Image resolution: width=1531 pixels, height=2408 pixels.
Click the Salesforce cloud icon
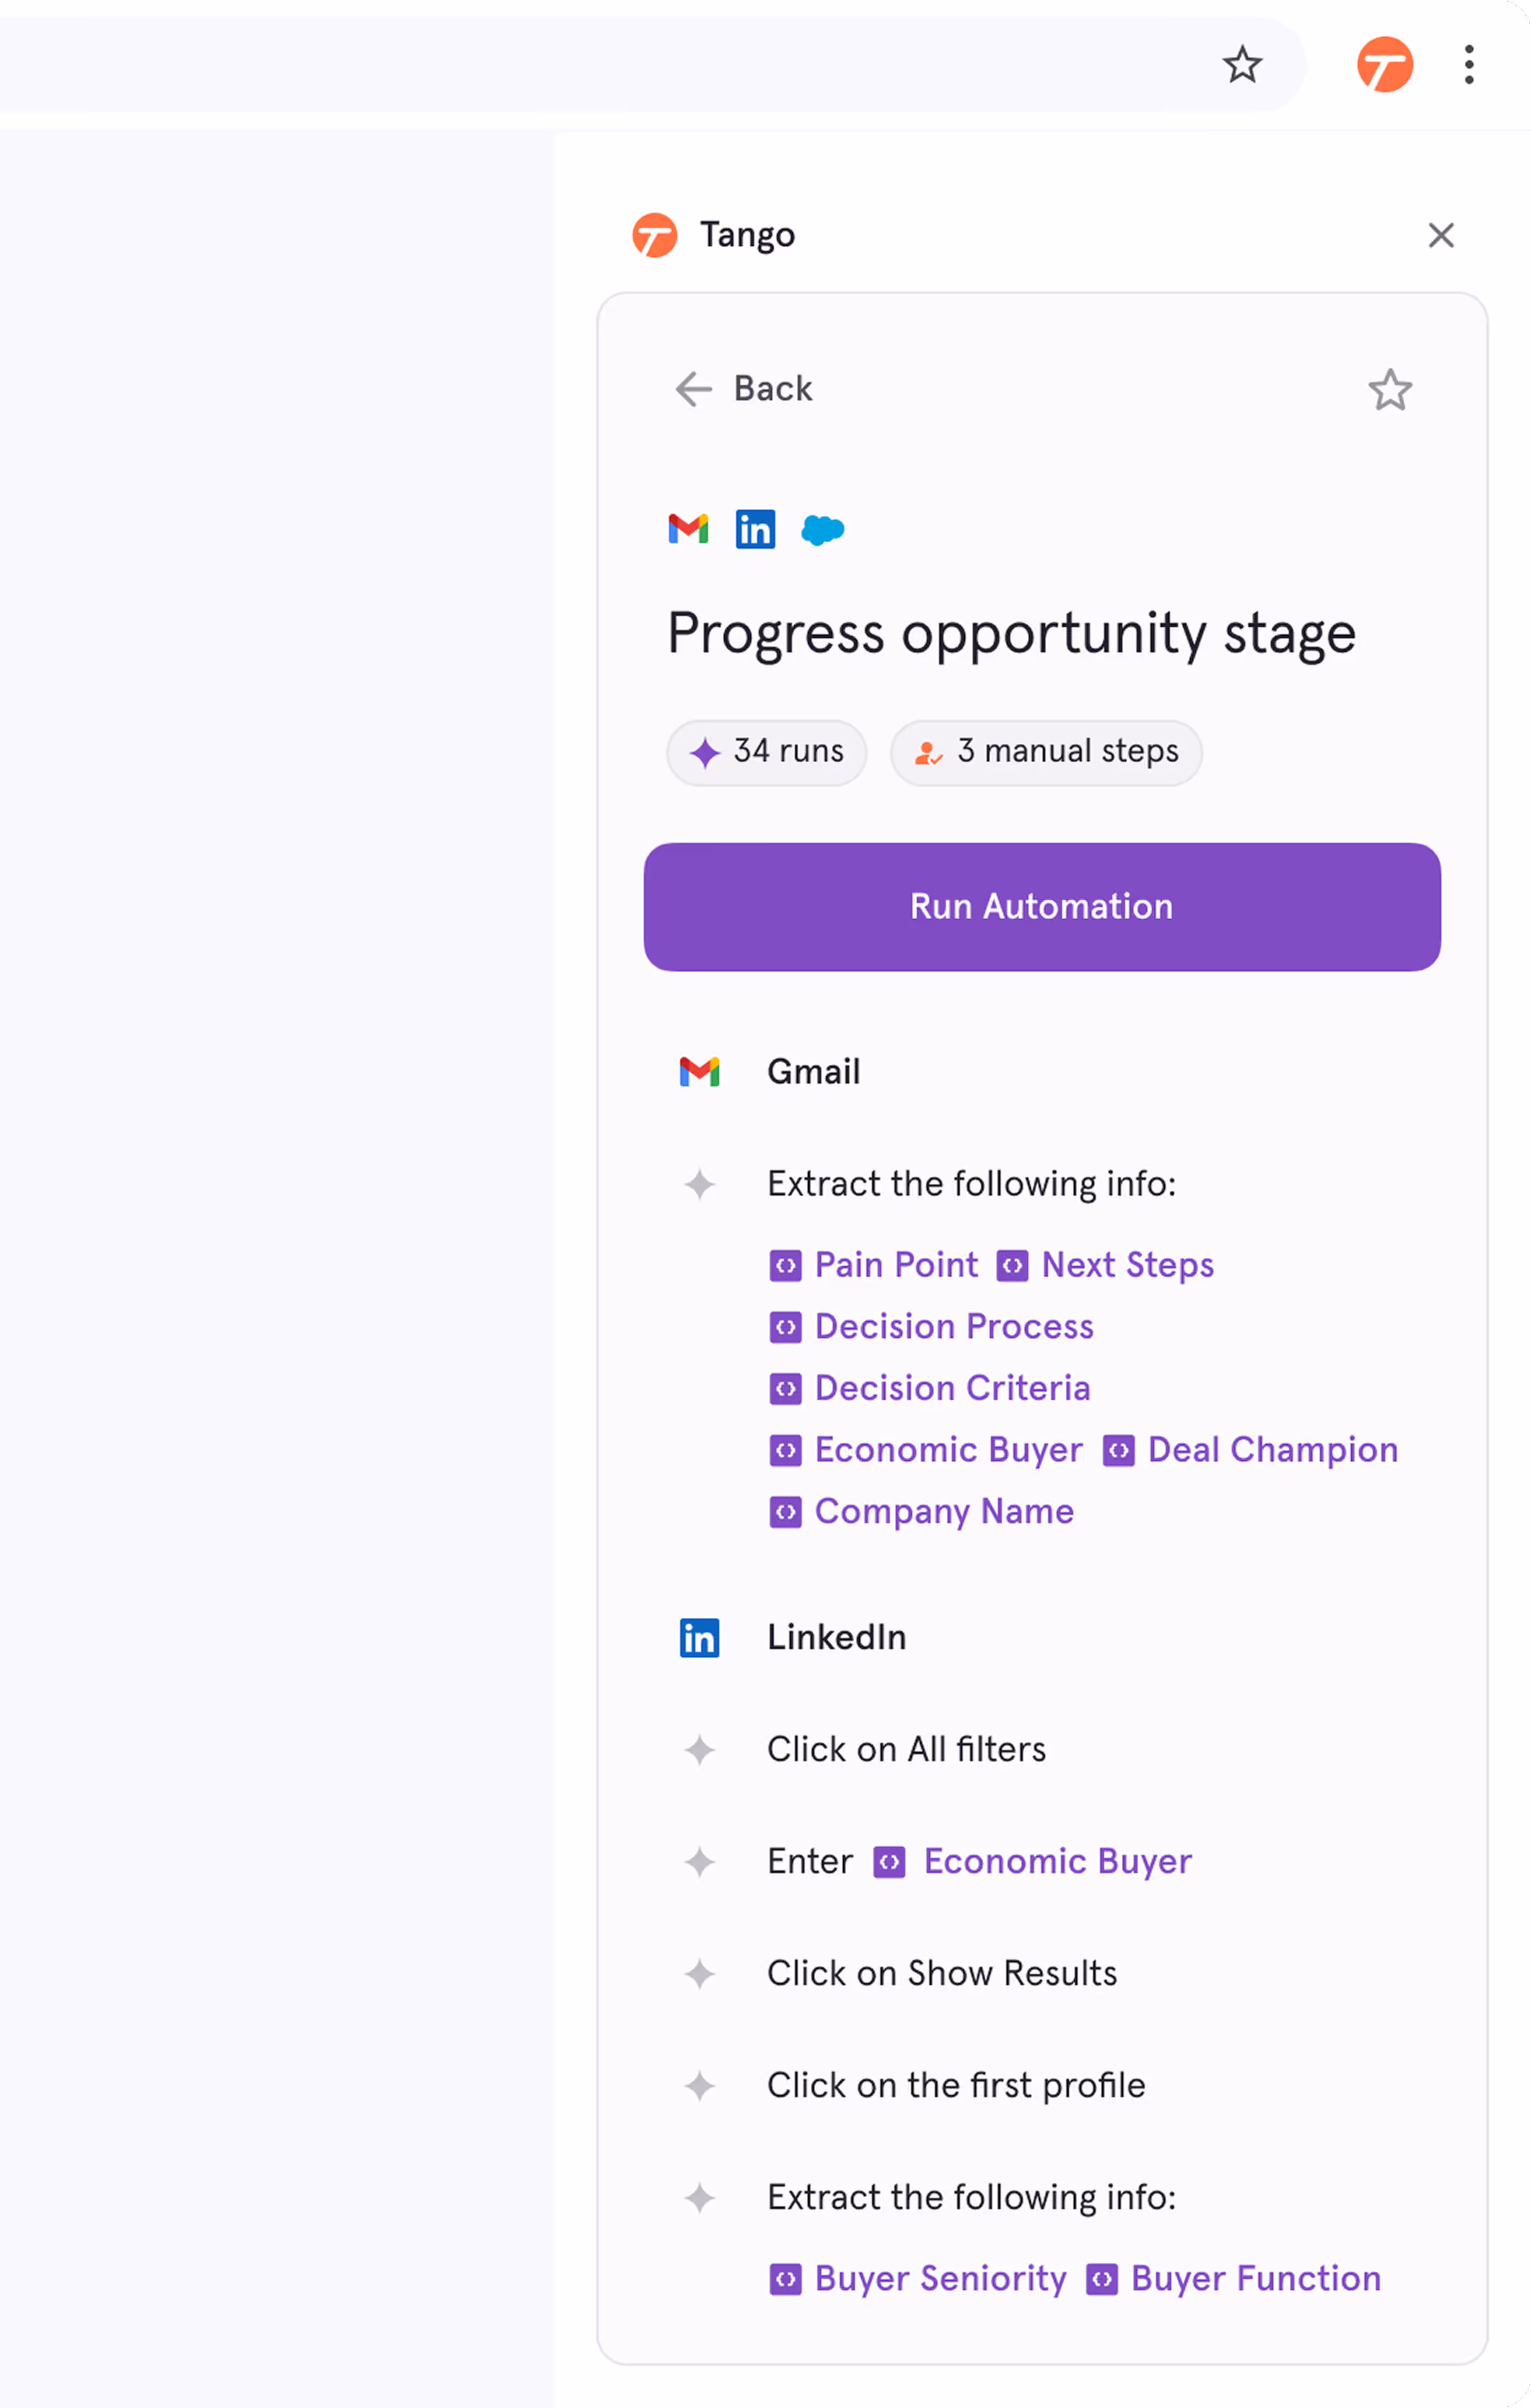822,530
